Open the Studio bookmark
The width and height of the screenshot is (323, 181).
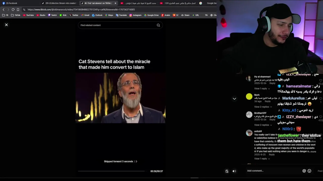tap(41, 15)
